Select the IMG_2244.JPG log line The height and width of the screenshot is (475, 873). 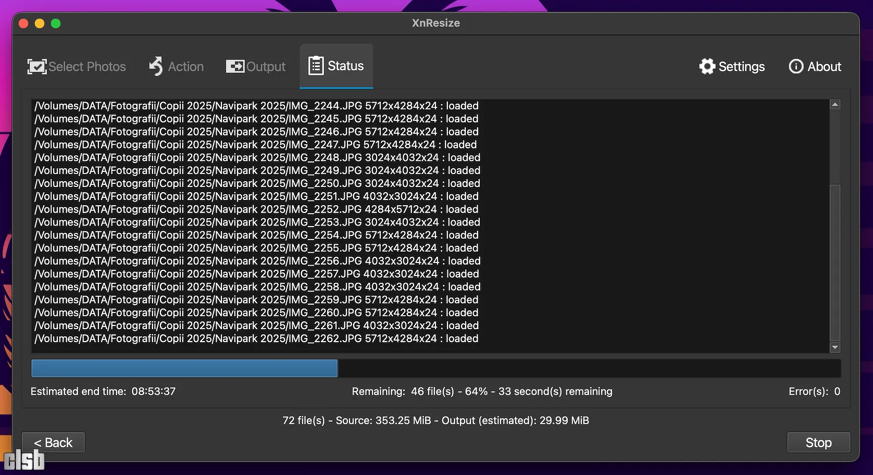pyautogui.click(x=256, y=106)
